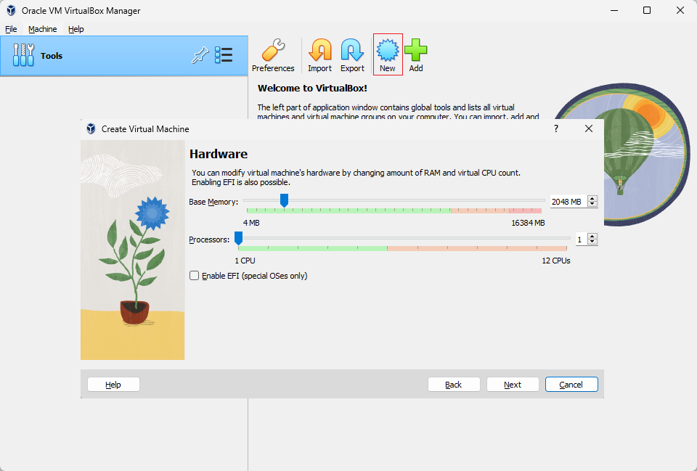Click the green Add machine icon

(415, 50)
